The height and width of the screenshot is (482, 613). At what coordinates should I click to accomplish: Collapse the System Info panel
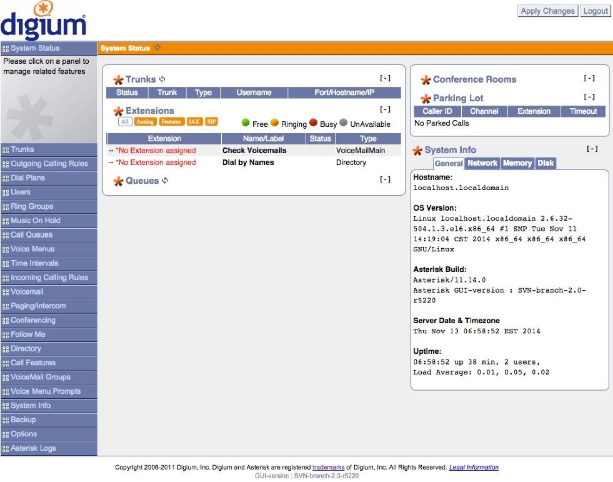click(x=592, y=149)
